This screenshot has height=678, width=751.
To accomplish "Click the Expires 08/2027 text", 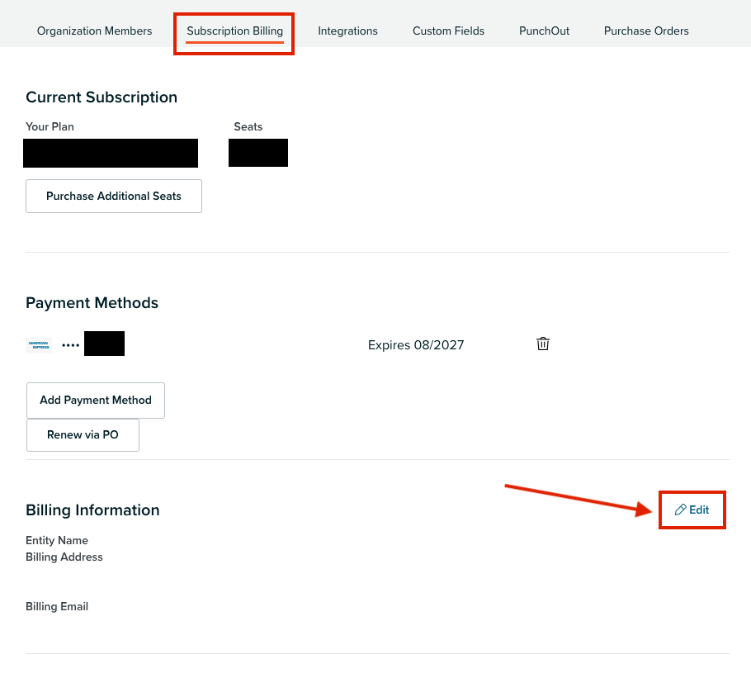I will click(x=416, y=345).
